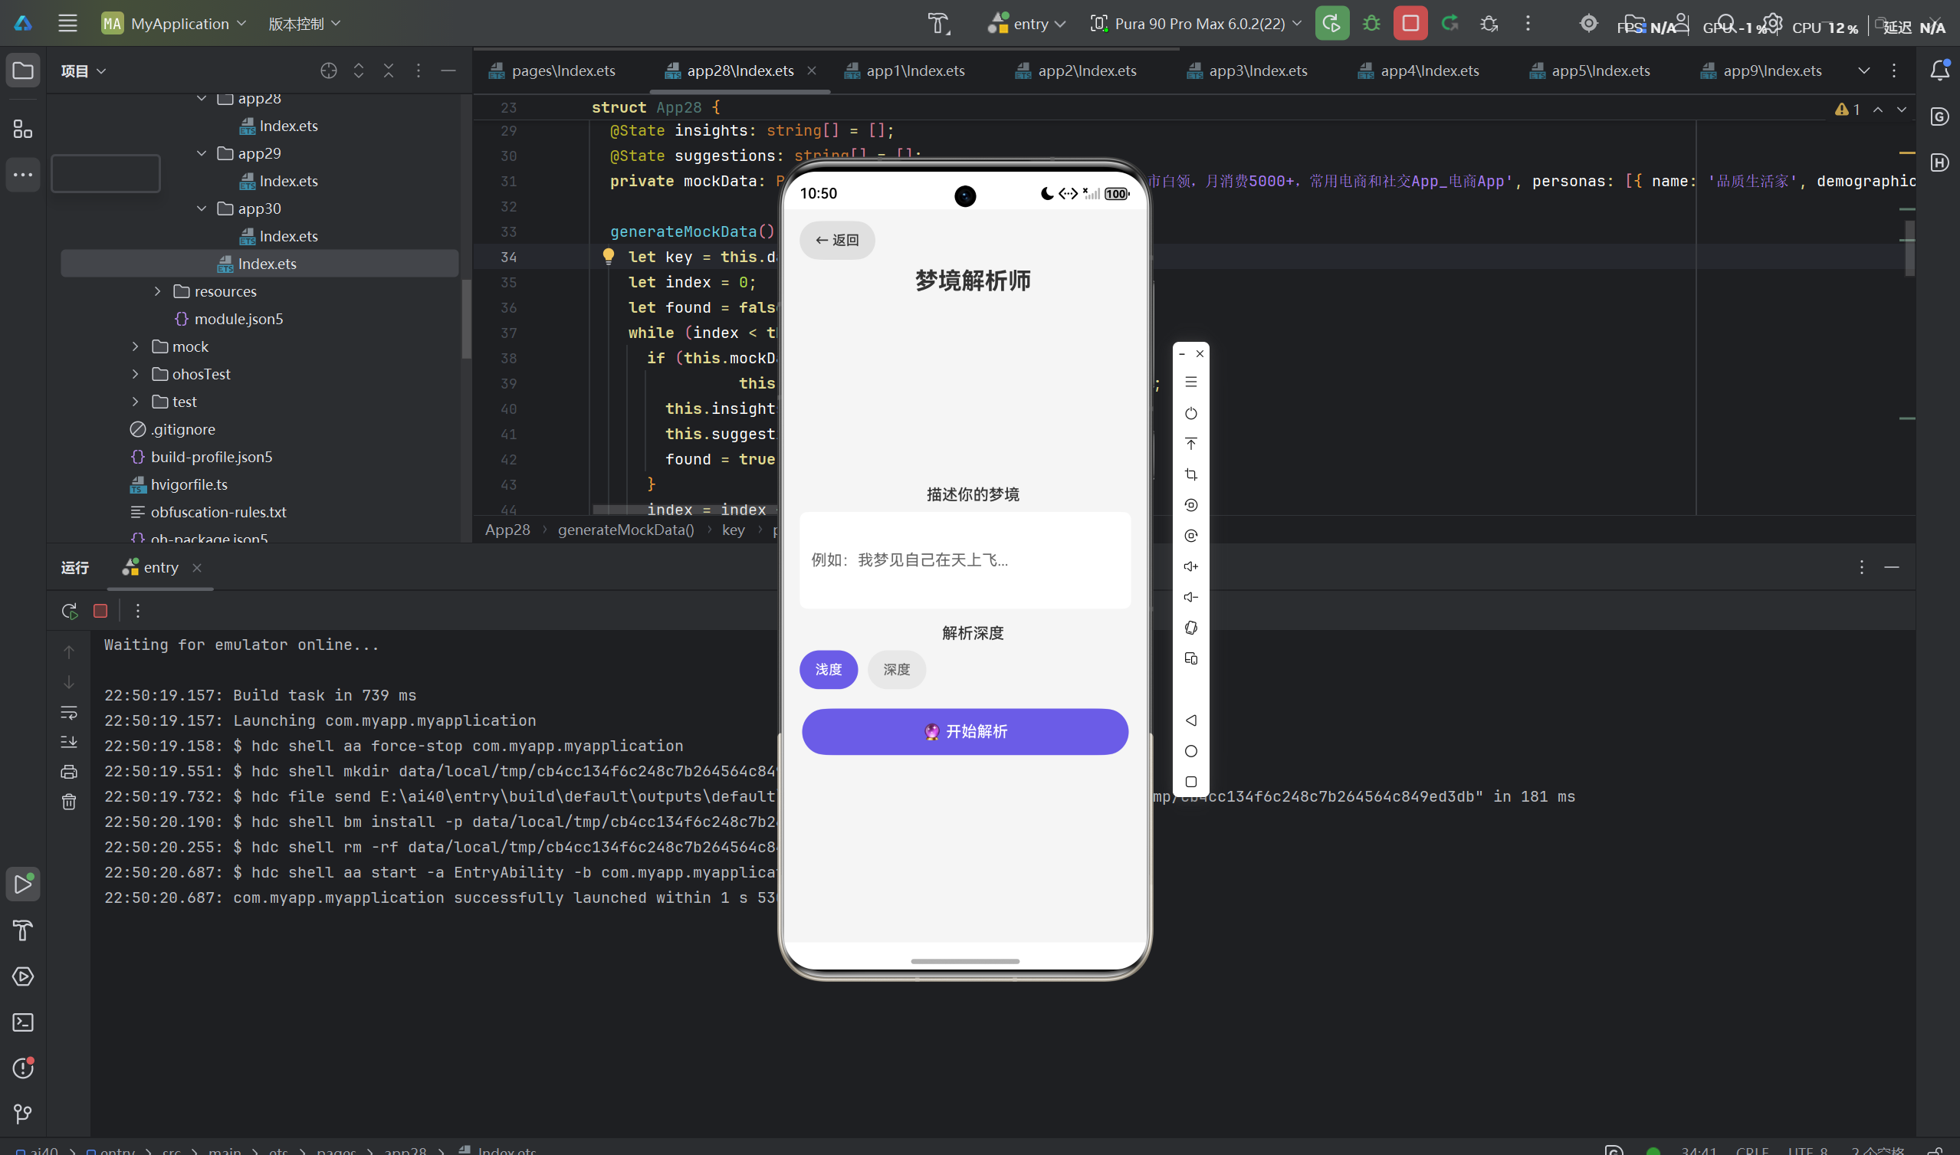Start debugging with the bug icon
This screenshot has width=1960, height=1155.
[1371, 23]
